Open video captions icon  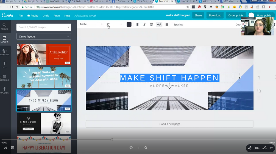coord(13,148)
